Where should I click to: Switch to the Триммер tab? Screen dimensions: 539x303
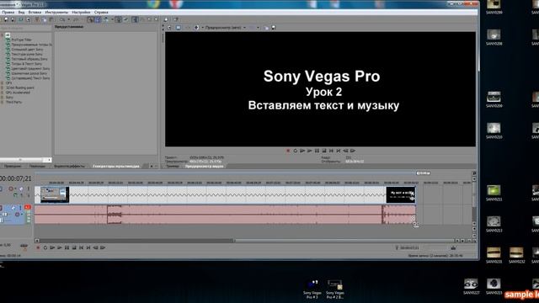(173, 167)
